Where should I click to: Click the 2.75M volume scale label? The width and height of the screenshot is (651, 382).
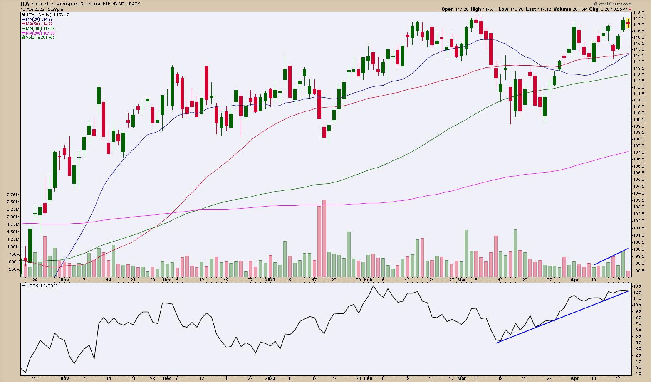click(14, 195)
